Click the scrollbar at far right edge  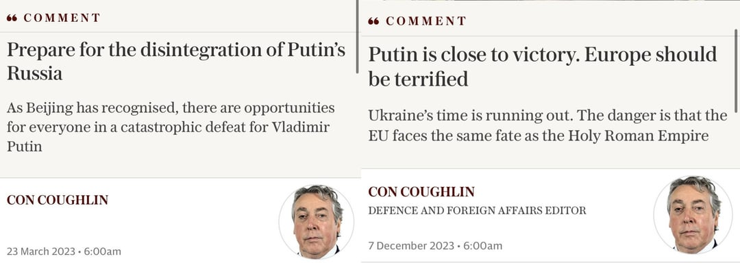pos(736,70)
